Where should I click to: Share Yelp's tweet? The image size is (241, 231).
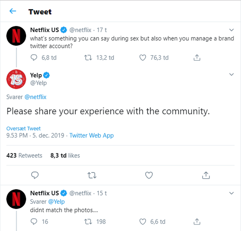click(x=206, y=175)
